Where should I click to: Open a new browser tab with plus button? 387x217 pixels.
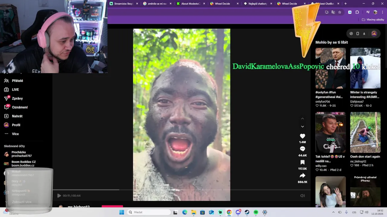346,4
